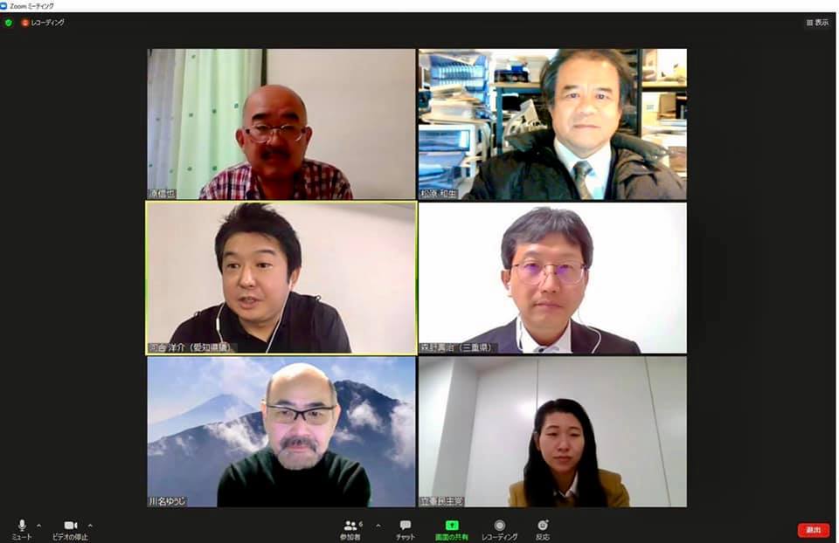
Task: Click the green encryption shield icon
Action: coord(9,23)
